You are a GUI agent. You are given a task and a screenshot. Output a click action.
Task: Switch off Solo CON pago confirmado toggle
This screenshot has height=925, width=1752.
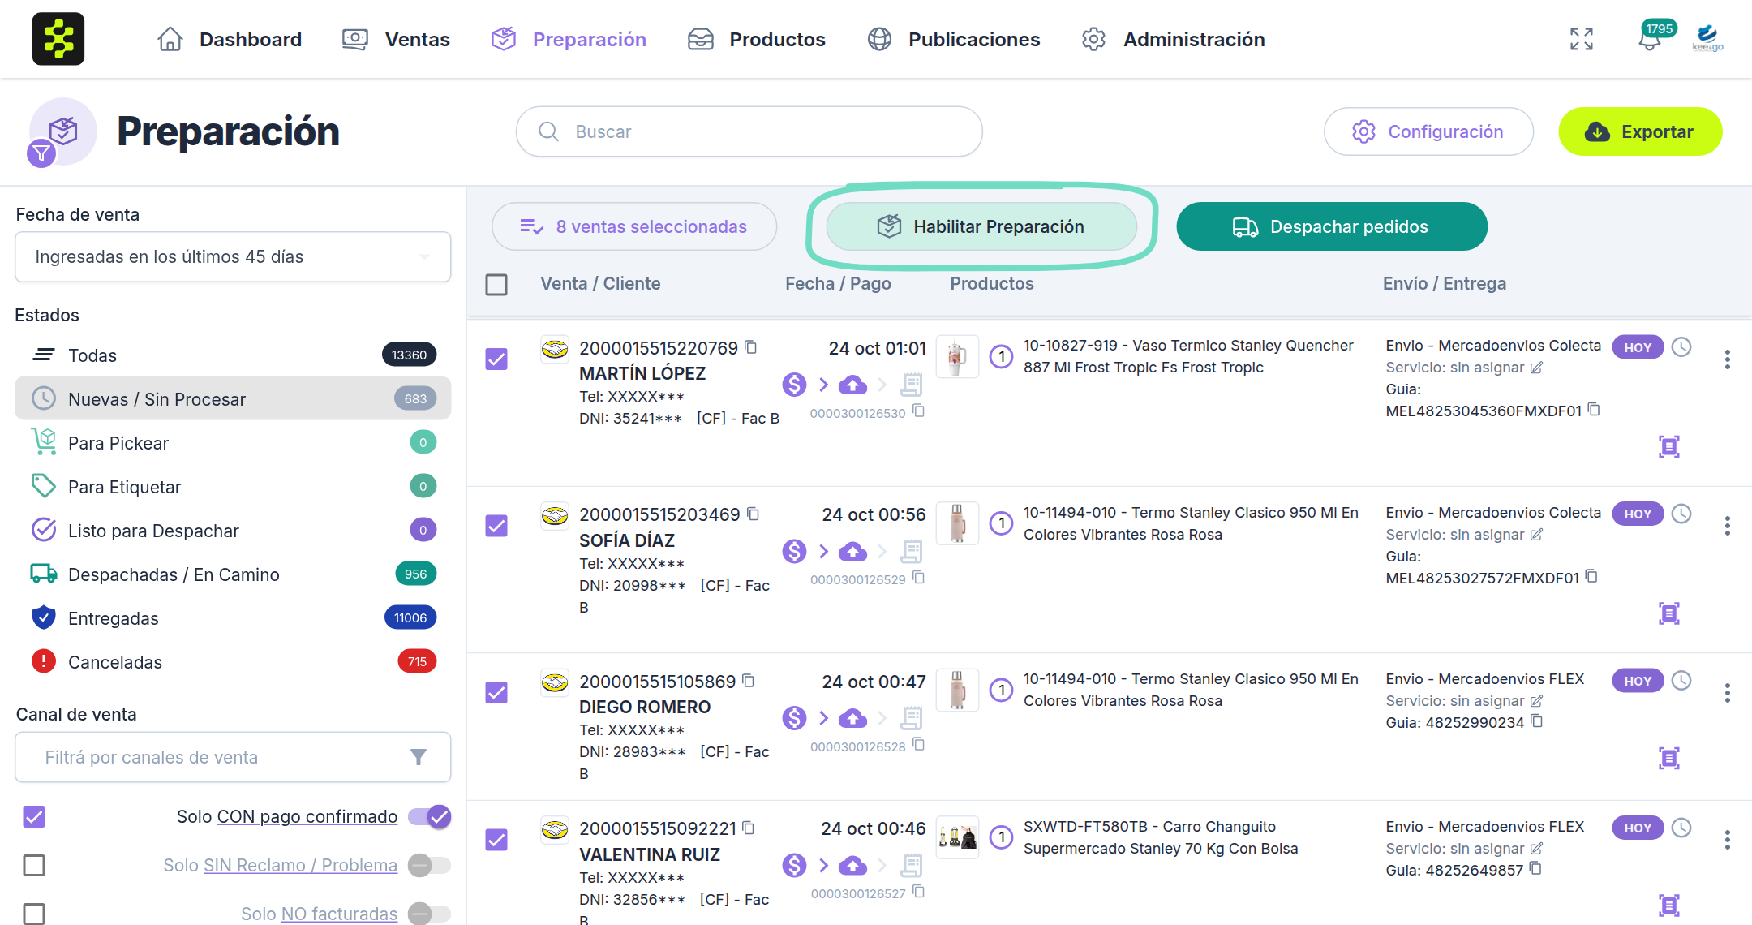click(x=430, y=816)
